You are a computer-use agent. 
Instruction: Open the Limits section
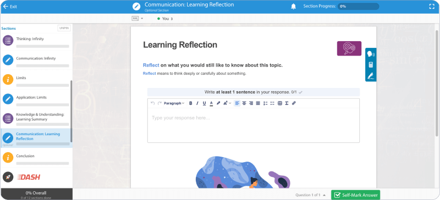pyautogui.click(x=36, y=79)
